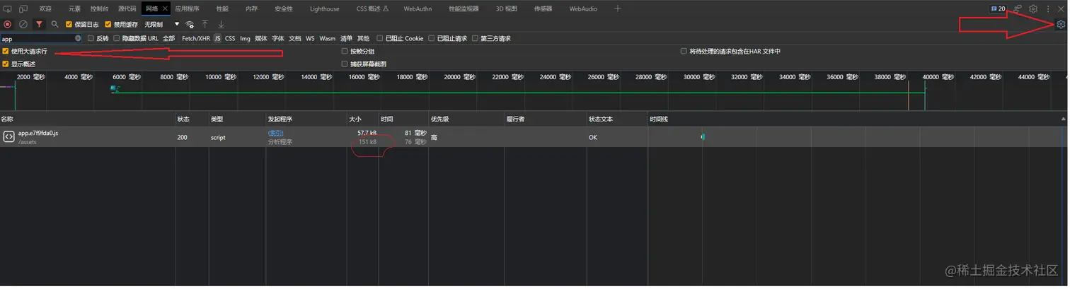Enable the 反转 filter checkbox
Image resolution: width=1070 pixels, height=289 pixels.
coord(91,38)
